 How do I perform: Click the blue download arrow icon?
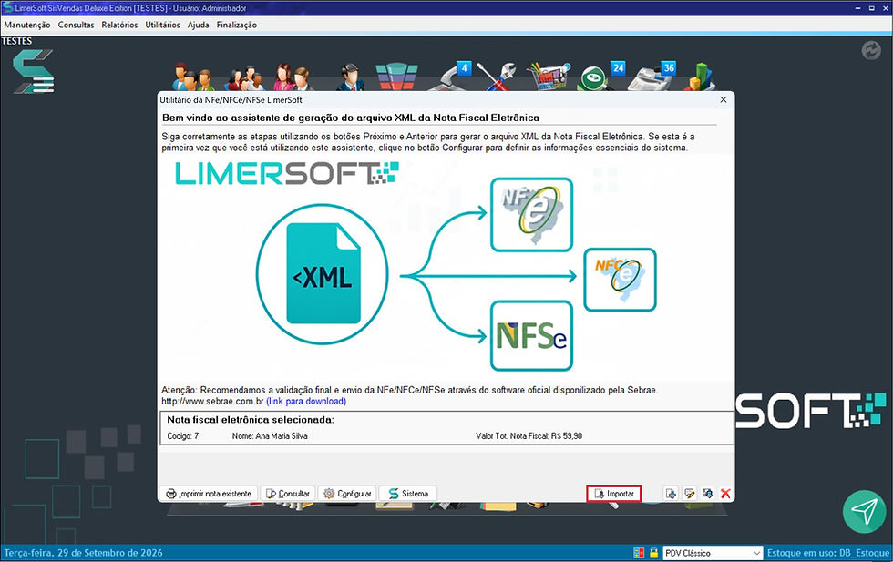tap(707, 494)
